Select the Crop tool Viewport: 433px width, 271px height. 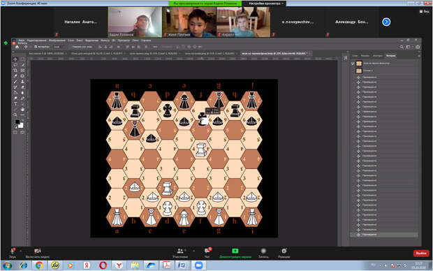(x=15, y=71)
